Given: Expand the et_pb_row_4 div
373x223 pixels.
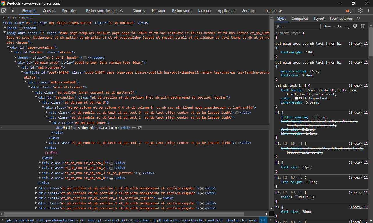Looking at the screenshot, I should point(40,178).
